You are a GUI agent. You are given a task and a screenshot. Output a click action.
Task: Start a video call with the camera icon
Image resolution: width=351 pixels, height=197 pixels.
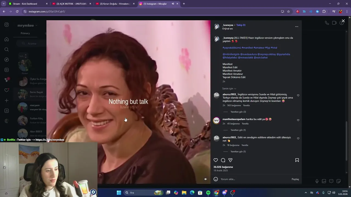(334, 23)
